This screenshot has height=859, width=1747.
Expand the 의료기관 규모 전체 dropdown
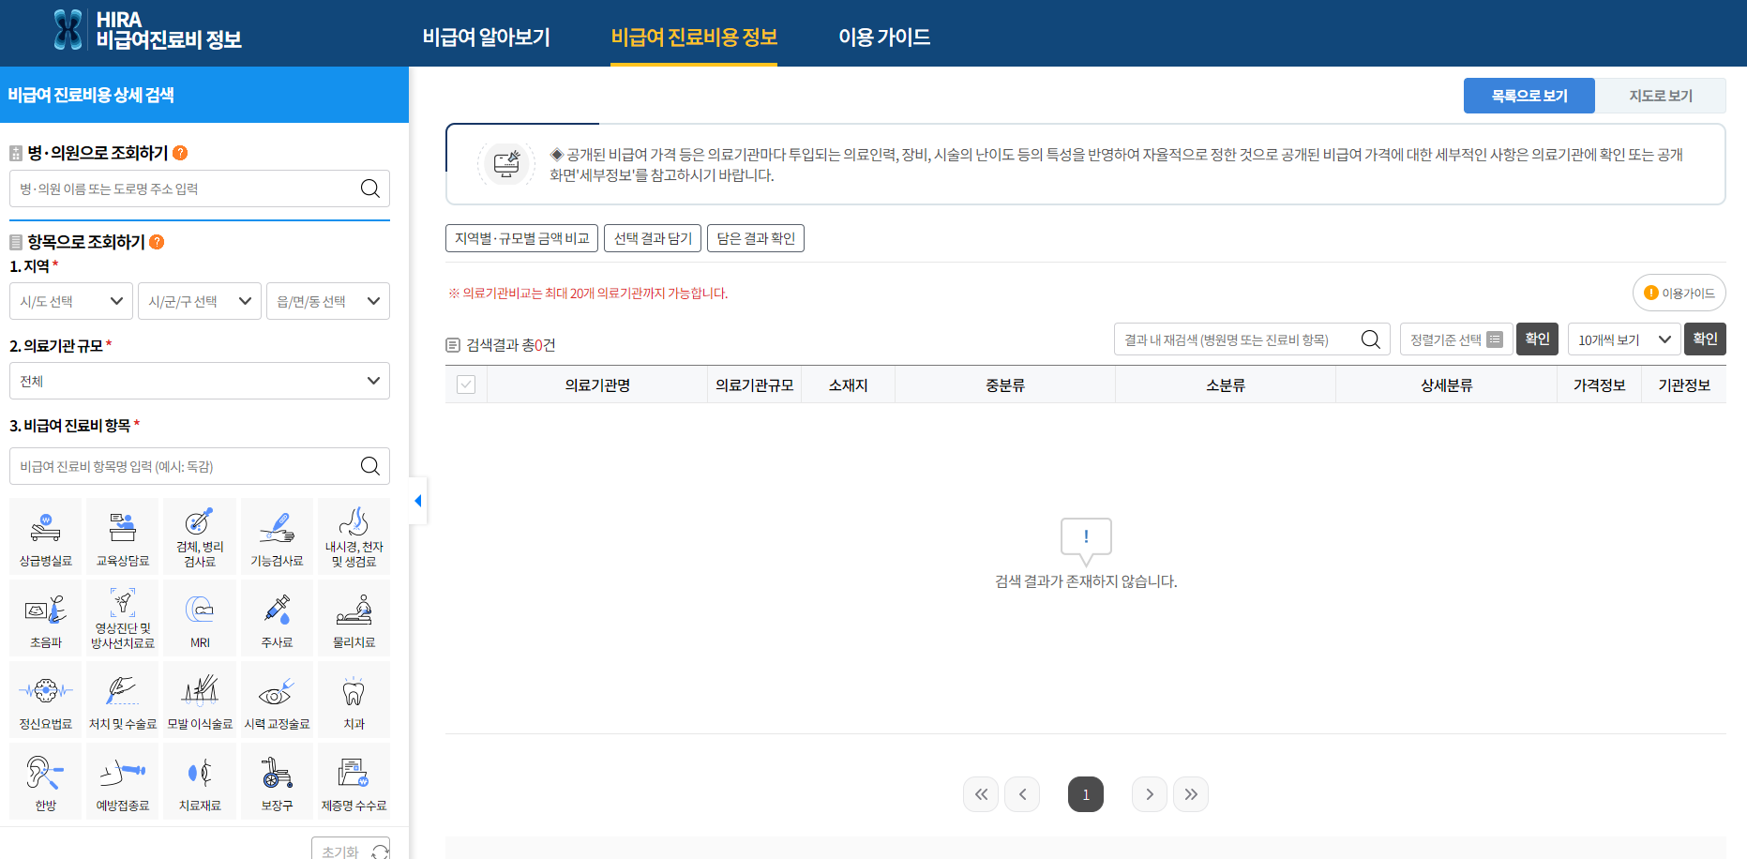point(199,380)
